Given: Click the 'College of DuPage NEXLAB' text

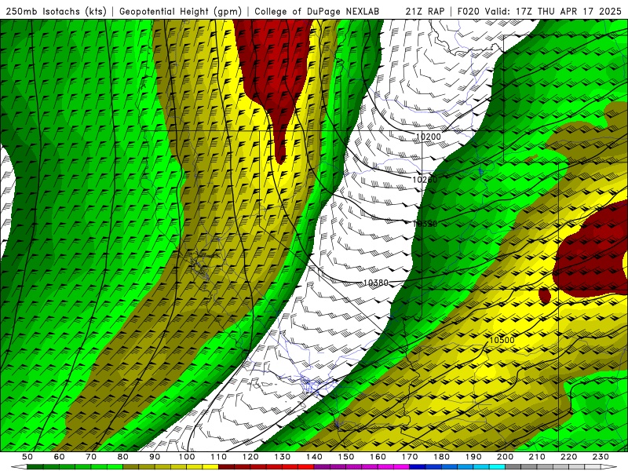Looking at the screenshot, I should 317,11.
